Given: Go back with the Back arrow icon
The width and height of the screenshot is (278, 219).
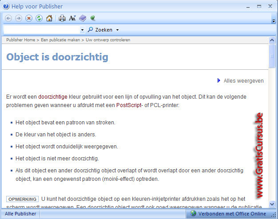Looking at the screenshot, I should pyautogui.click(x=8, y=18).
